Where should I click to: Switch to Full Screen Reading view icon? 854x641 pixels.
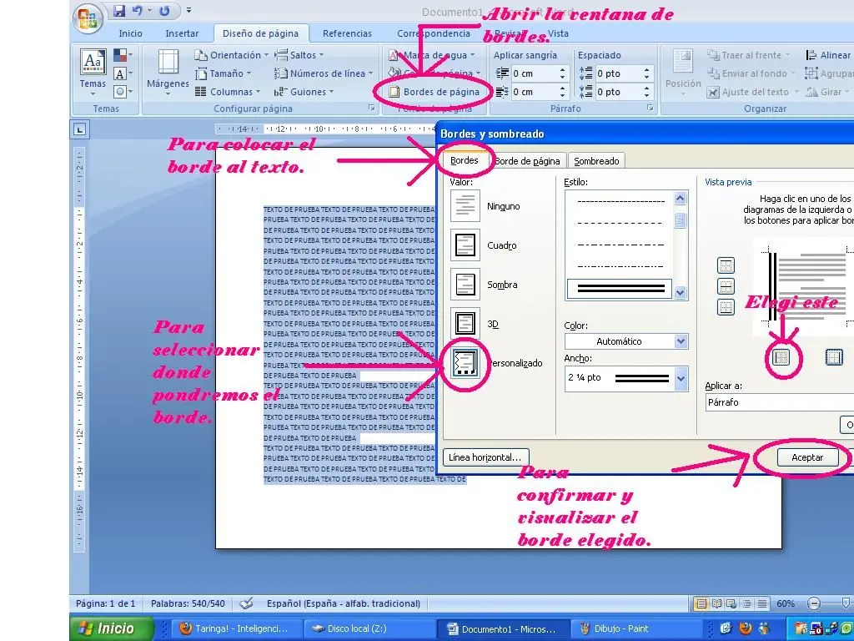(716, 603)
